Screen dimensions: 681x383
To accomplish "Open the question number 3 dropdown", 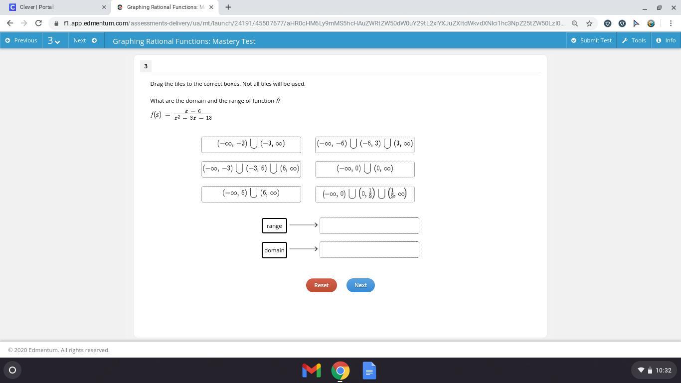I will 54,40.
